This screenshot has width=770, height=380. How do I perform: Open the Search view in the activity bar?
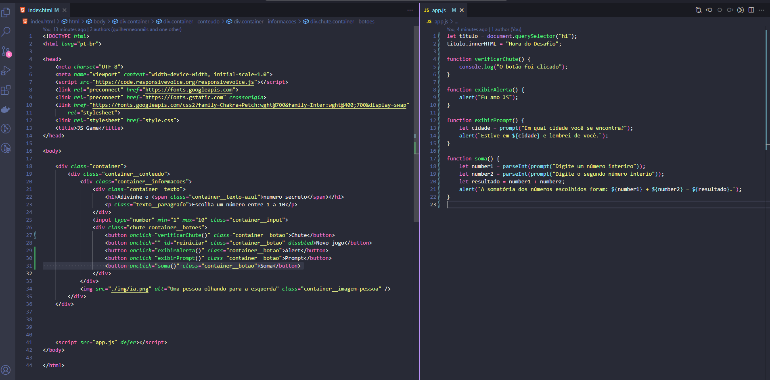[x=6, y=31]
